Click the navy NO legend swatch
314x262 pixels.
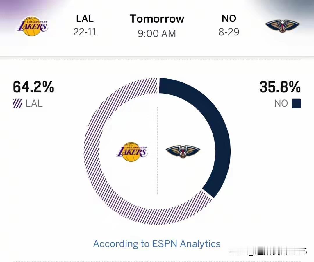296,104
